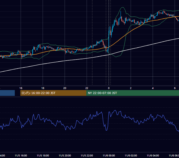Click the 11/6 02:00 date label
This screenshot has width=179, height=158.
point(131,156)
